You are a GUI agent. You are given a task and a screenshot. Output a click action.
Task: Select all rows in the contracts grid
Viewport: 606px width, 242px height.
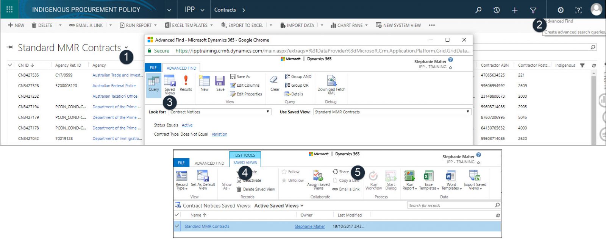point(10,65)
